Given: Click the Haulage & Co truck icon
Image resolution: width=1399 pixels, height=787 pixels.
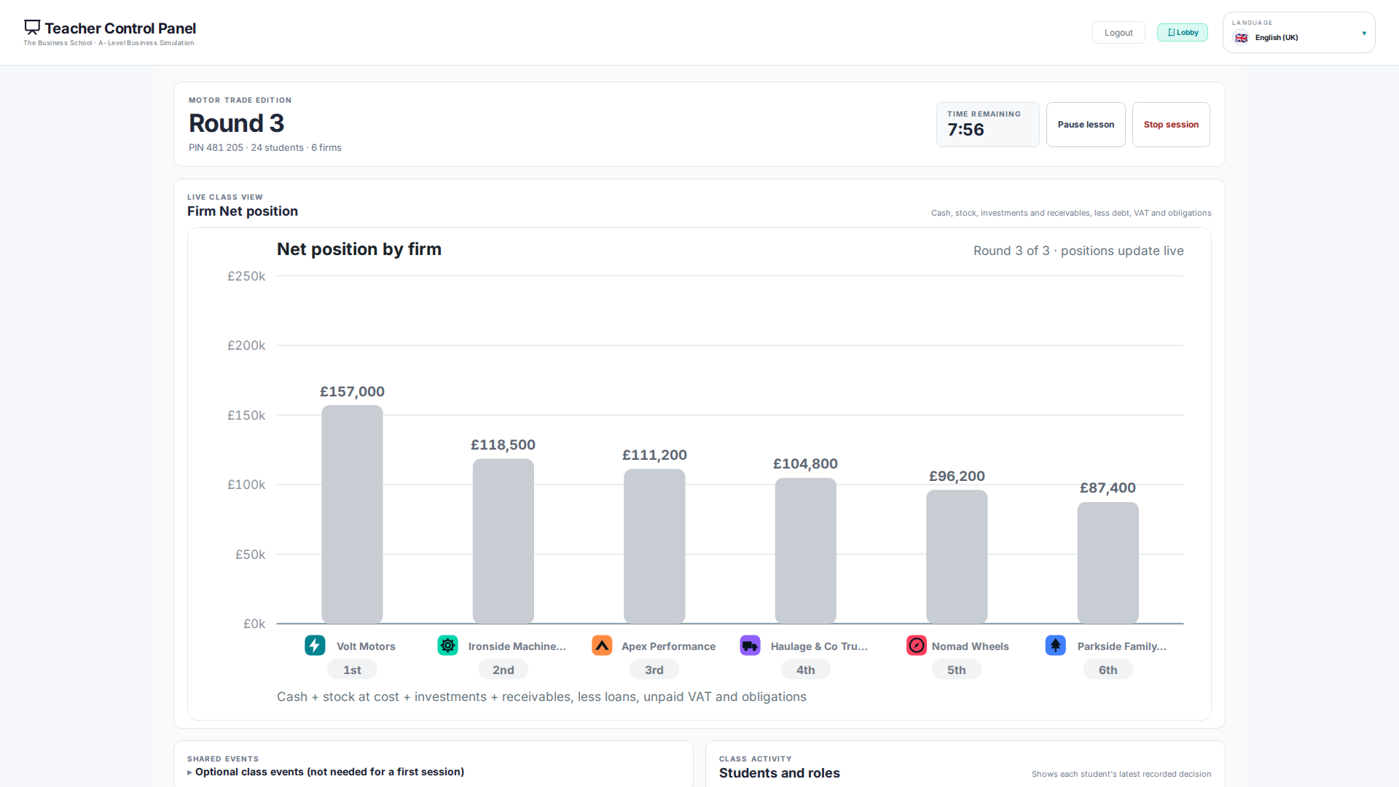Looking at the screenshot, I should [x=750, y=646].
